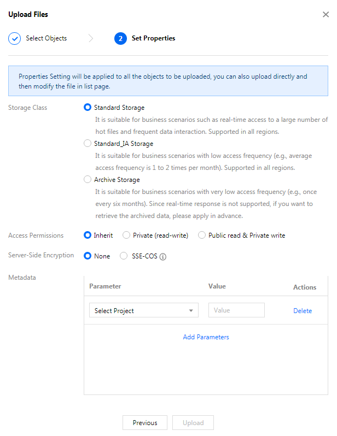This screenshot has width=337, height=436.
Task: Go back with Previous button
Action: click(145, 423)
